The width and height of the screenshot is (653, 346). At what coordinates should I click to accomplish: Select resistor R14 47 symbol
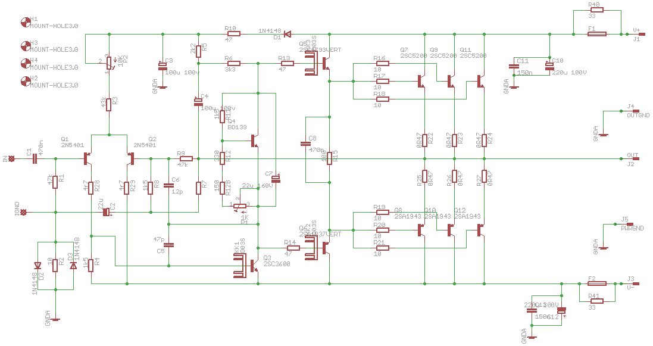(293, 248)
